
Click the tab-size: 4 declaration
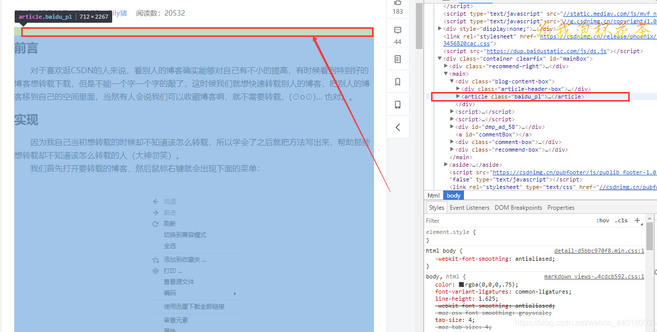(x=455, y=320)
